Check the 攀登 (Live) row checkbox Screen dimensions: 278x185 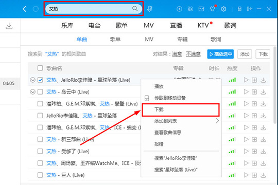coord(40,104)
